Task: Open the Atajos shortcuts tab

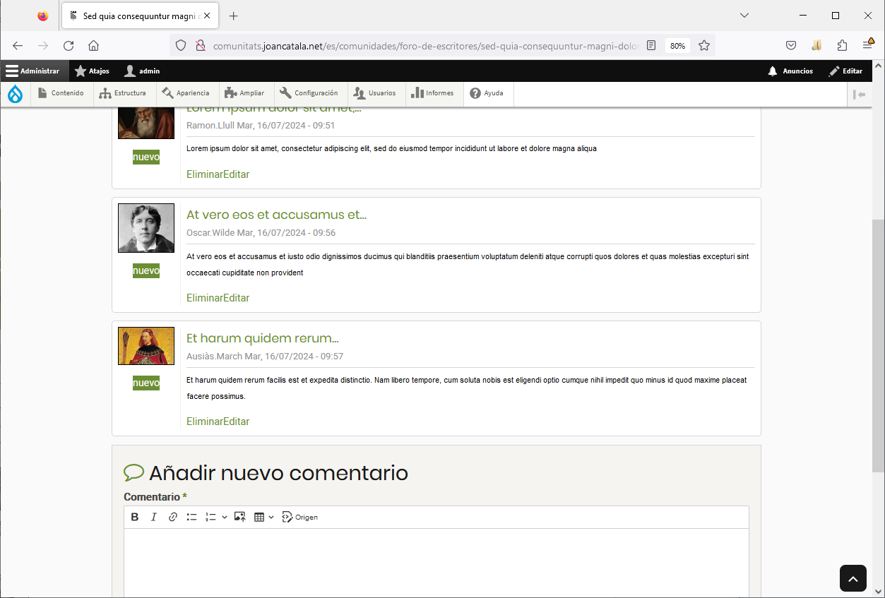Action: (x=93, y=71)
